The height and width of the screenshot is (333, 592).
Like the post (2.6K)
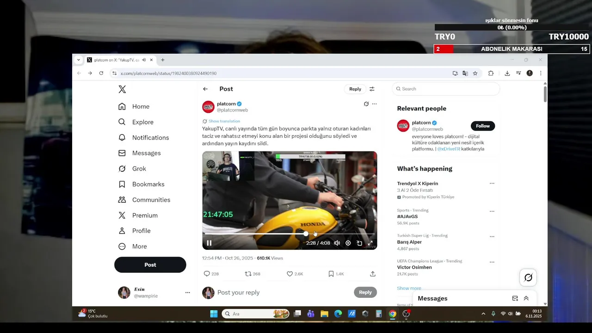point(290,274)
